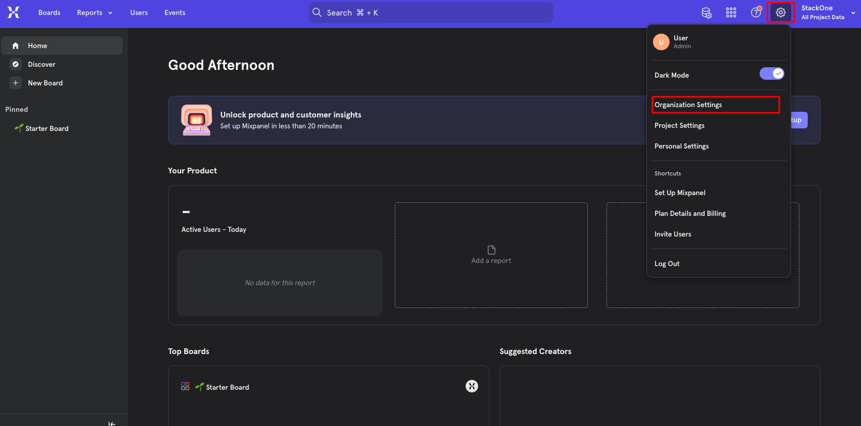Click the plus icon beside New Board
Viewport: 861px width, 426px height.
point(16,83)
